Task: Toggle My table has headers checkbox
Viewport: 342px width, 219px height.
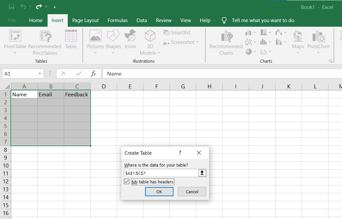Action: click(x=127, y=181)
